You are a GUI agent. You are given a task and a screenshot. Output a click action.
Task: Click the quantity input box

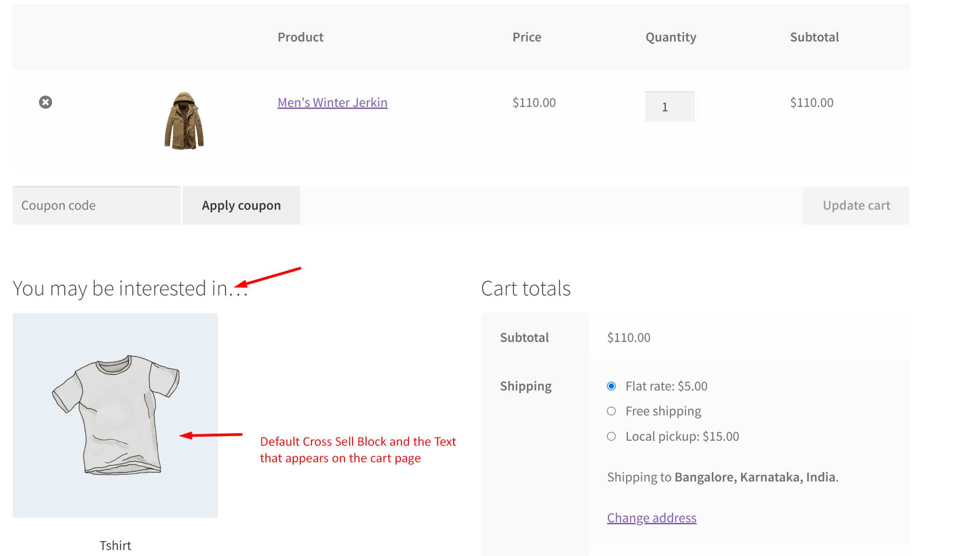(x=669, y=106)
